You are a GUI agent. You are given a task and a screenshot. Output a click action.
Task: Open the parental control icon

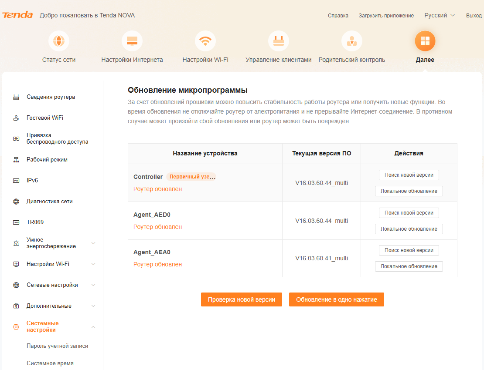351,41
